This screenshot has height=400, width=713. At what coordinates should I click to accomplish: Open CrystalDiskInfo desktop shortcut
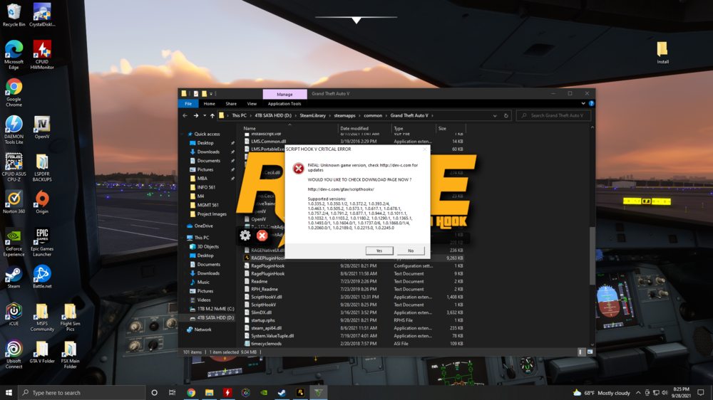(x=42, y=16)
